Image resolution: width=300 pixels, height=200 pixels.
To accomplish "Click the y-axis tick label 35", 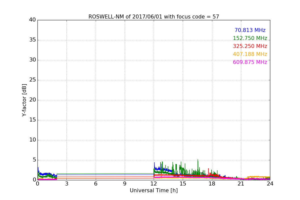I will [x=32, y=40].
